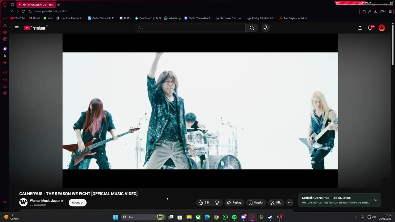Open the GX Corner gamepad icon

(12, 5)
